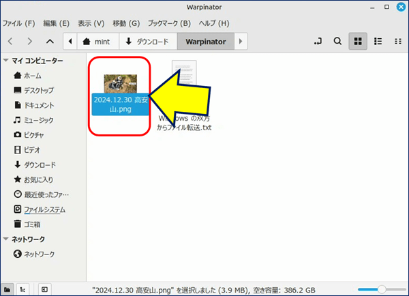Screen dimensions: 409x296
Task: Switch to compact view
Action: pyautogui.click(x=398, y=41)
